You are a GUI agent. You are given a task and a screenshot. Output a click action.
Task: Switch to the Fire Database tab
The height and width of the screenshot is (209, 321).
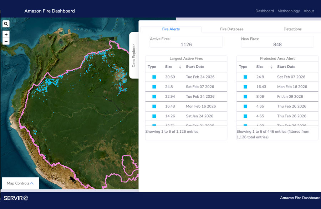click(x=232, y=29)
